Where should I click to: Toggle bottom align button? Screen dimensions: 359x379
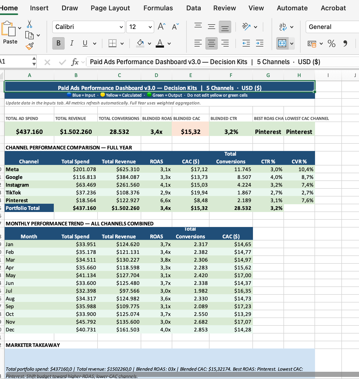225,27
